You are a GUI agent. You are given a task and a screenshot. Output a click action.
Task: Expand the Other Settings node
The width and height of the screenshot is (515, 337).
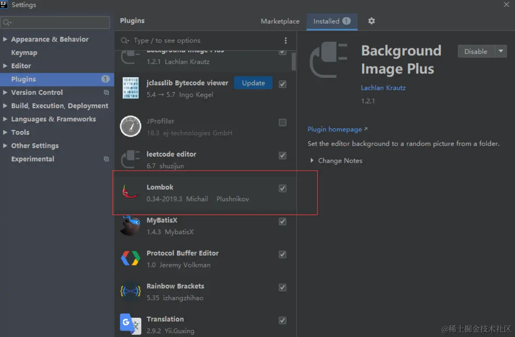click(x=5, y=146)
